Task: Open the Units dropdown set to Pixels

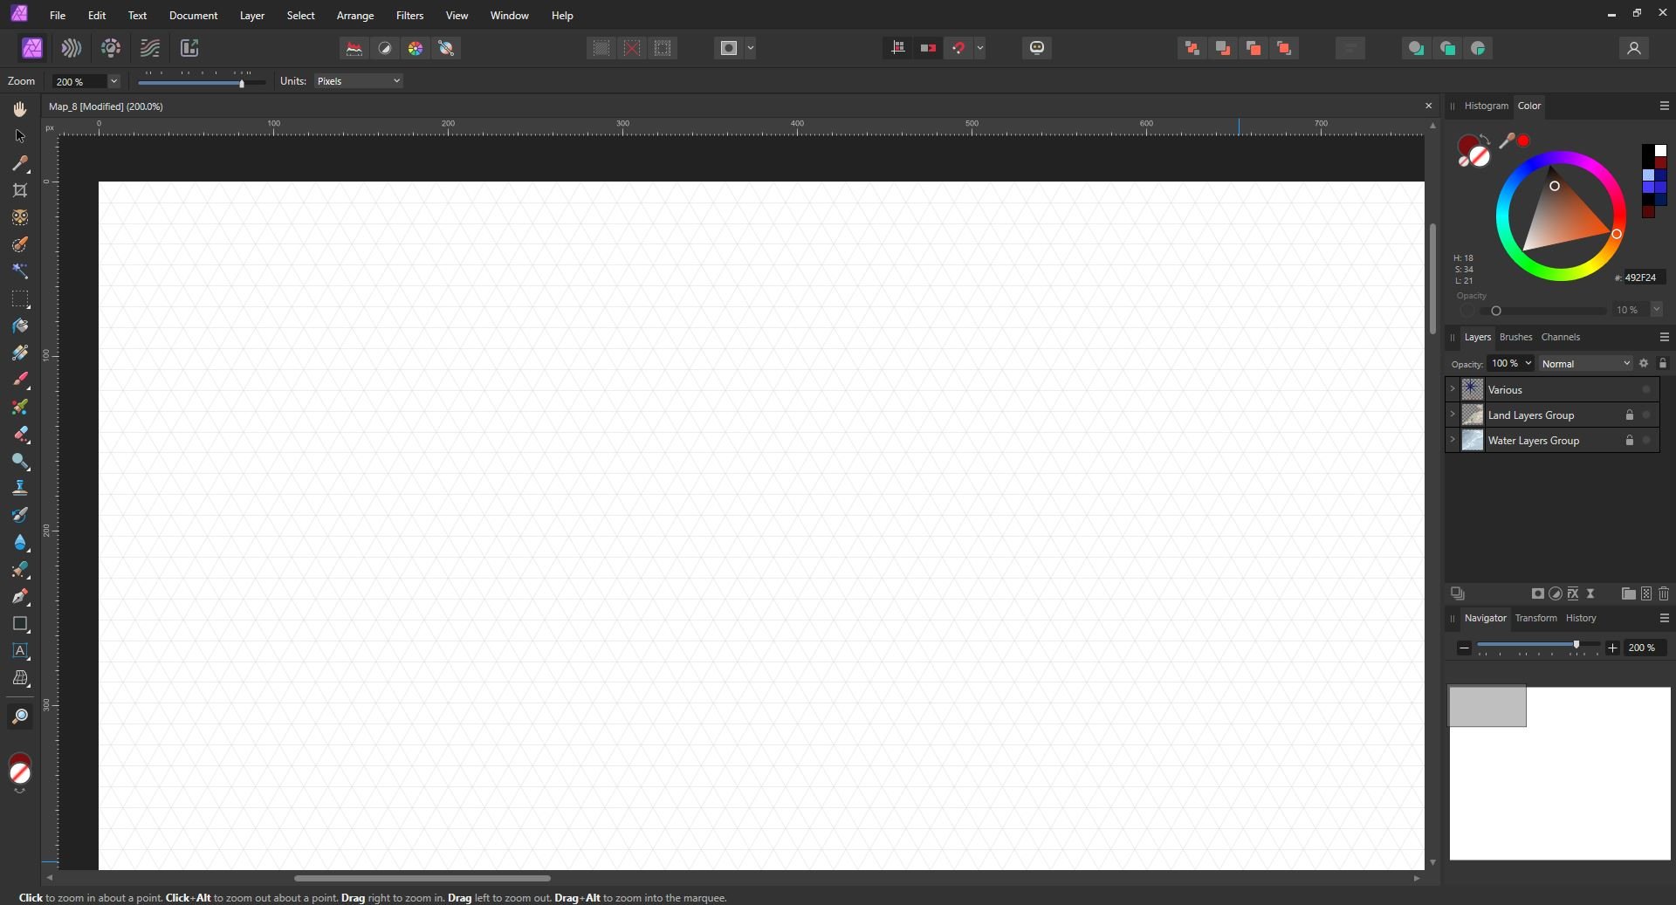Action: pyautogui.click(x=358, y=80)
